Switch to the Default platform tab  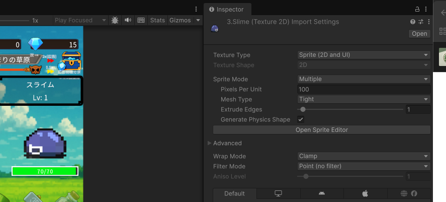[234, 193]
